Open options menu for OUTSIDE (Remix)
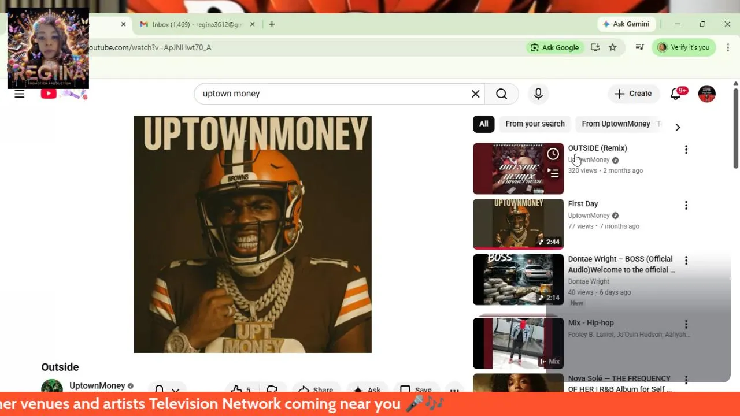 tap(686, 150)
